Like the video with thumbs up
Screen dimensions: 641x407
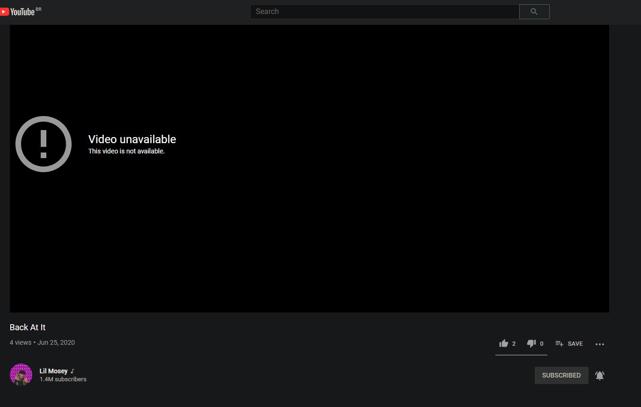(x=504, y=343)
